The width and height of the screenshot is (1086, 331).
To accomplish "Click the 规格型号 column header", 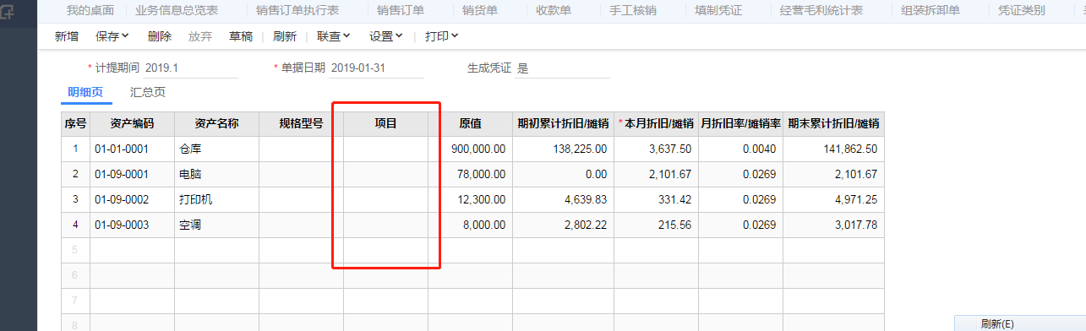I will (302, 123).
